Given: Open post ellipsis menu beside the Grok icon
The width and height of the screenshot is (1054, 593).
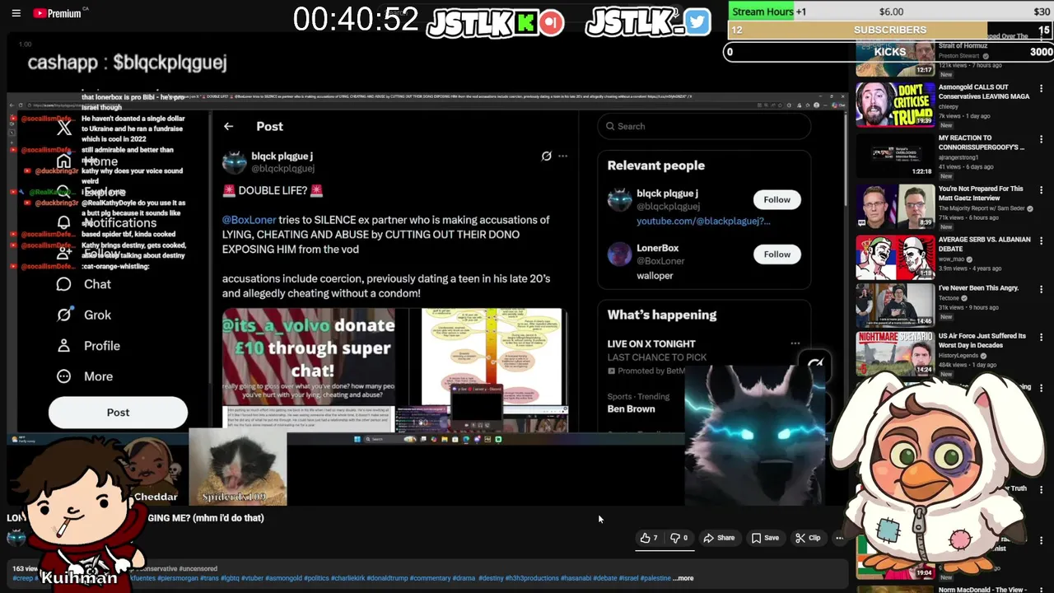Looking at the screenshot, I should click(x=563, y=156).
